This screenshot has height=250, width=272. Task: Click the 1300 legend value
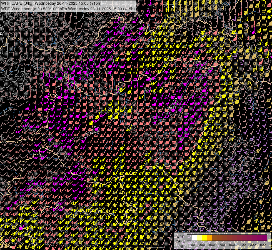(252, 245)
